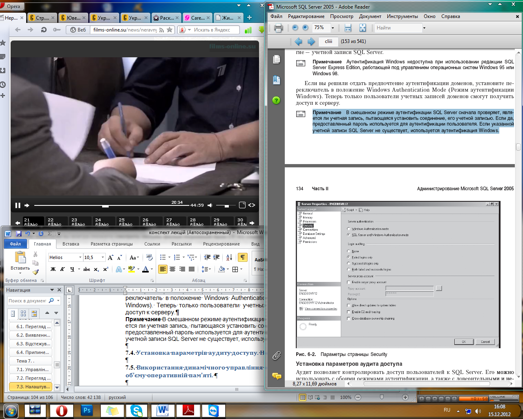Select episode 22 in video playlist
523x419 pixels.
tap(56, 221)
